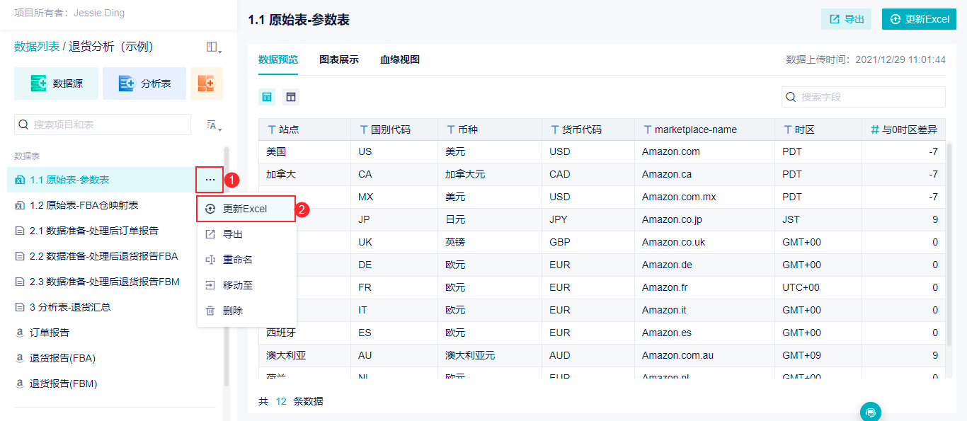Open the panel layout dropdown
This screenshot has height=421, width=967.
point(213,47)
